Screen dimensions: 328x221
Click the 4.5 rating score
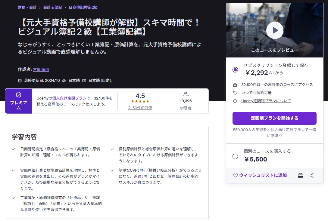click(x=140, y=96)
